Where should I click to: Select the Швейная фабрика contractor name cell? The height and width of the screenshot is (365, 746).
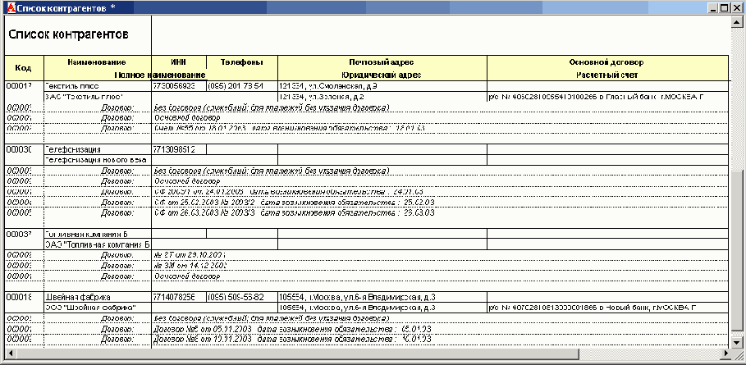(x=97, y=297)
